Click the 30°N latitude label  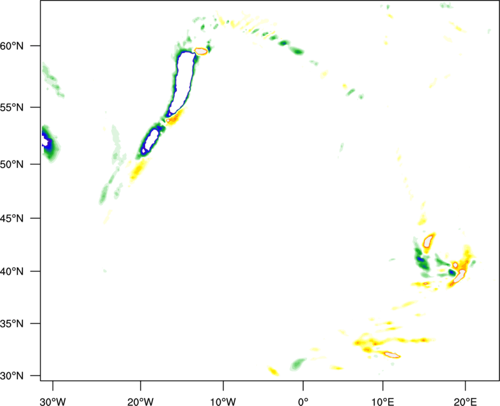tap(12, 376)
